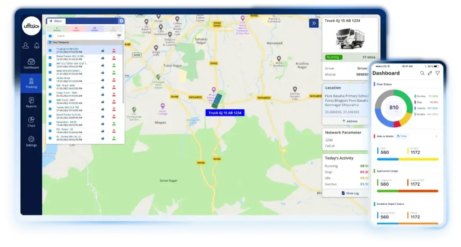Open the Dashboard section in the sidebar

pos(31,63)
